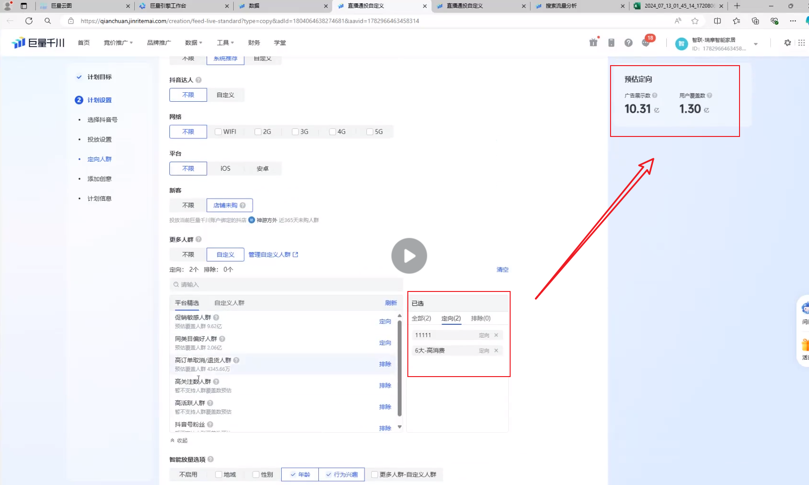Click the favorites star in address bar
The image size is (809, 485).
click(x=695, y=21)
